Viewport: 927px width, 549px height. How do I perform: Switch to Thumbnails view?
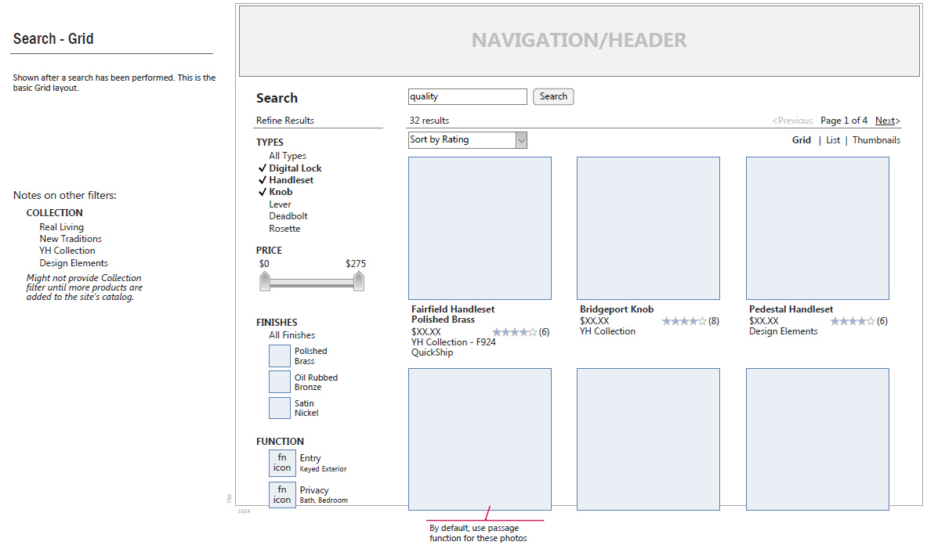click(876, 140)
